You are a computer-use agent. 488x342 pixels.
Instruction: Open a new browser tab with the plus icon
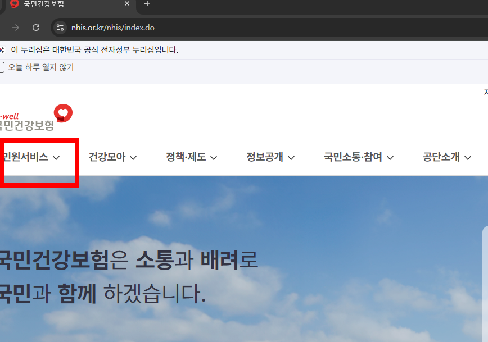point(147,5)
